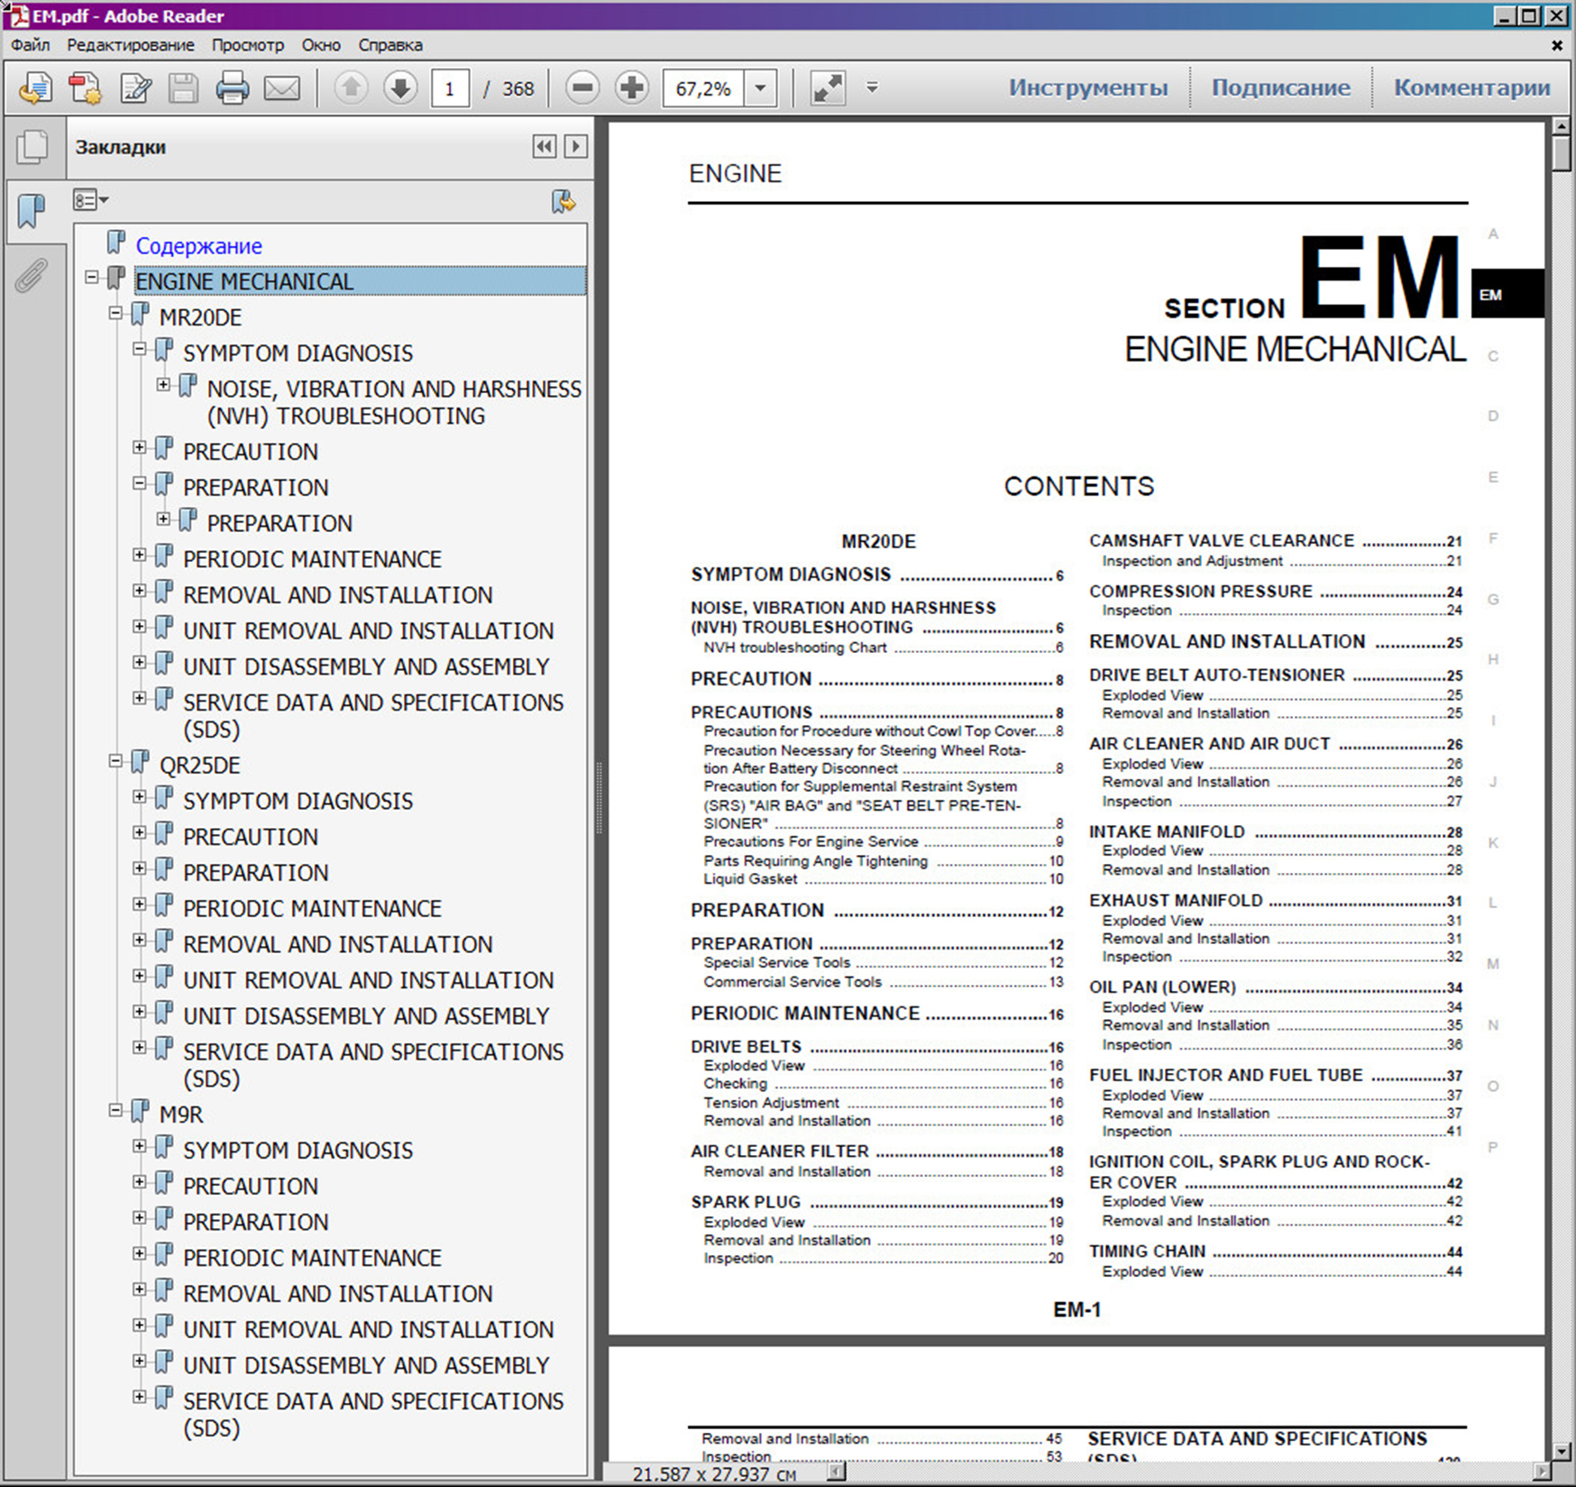Click the fit-to-window view icon
The height and width of the screenshot is (1487, 1576).
(x=828, y=88)
